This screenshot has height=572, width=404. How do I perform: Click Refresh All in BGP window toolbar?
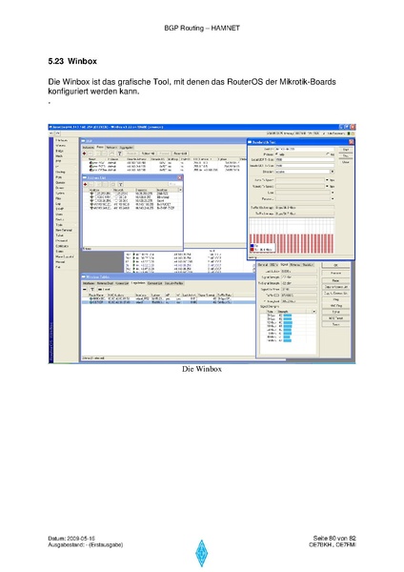(x=148, y=153)
